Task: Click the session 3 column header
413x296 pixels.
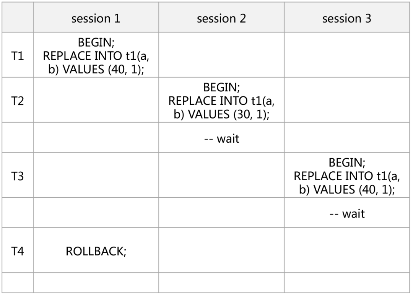Action: pos(346,18)
